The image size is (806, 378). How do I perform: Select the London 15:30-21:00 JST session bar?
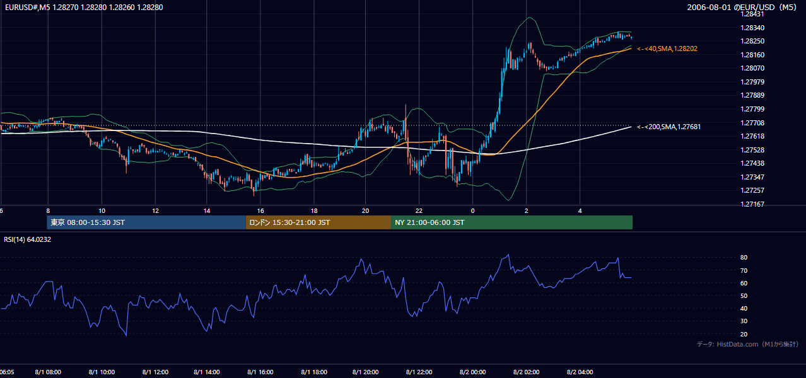[x=318, y=222]
